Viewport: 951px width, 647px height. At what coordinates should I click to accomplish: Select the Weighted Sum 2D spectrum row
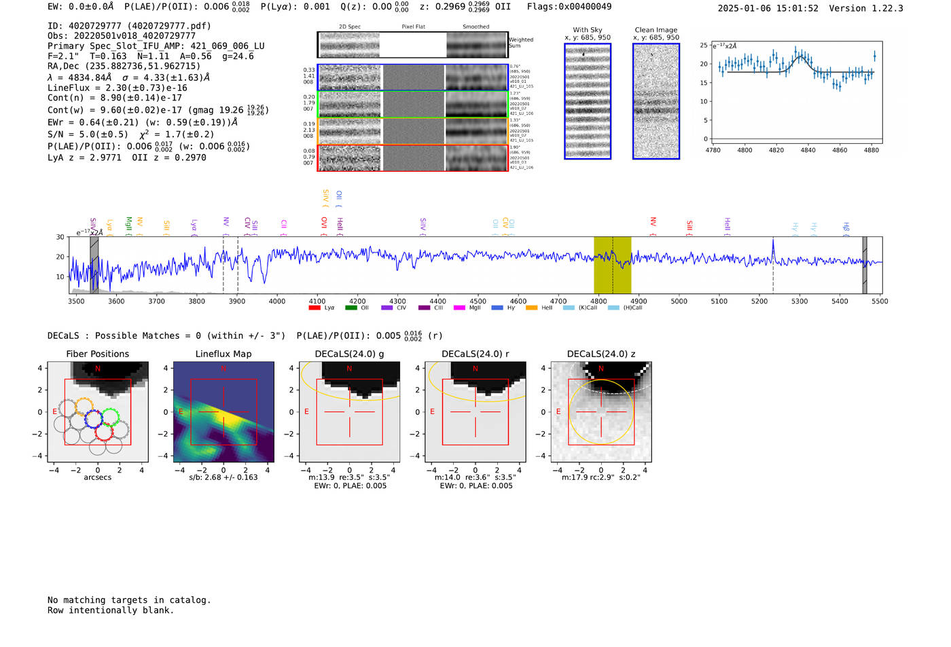coord(412,45)
